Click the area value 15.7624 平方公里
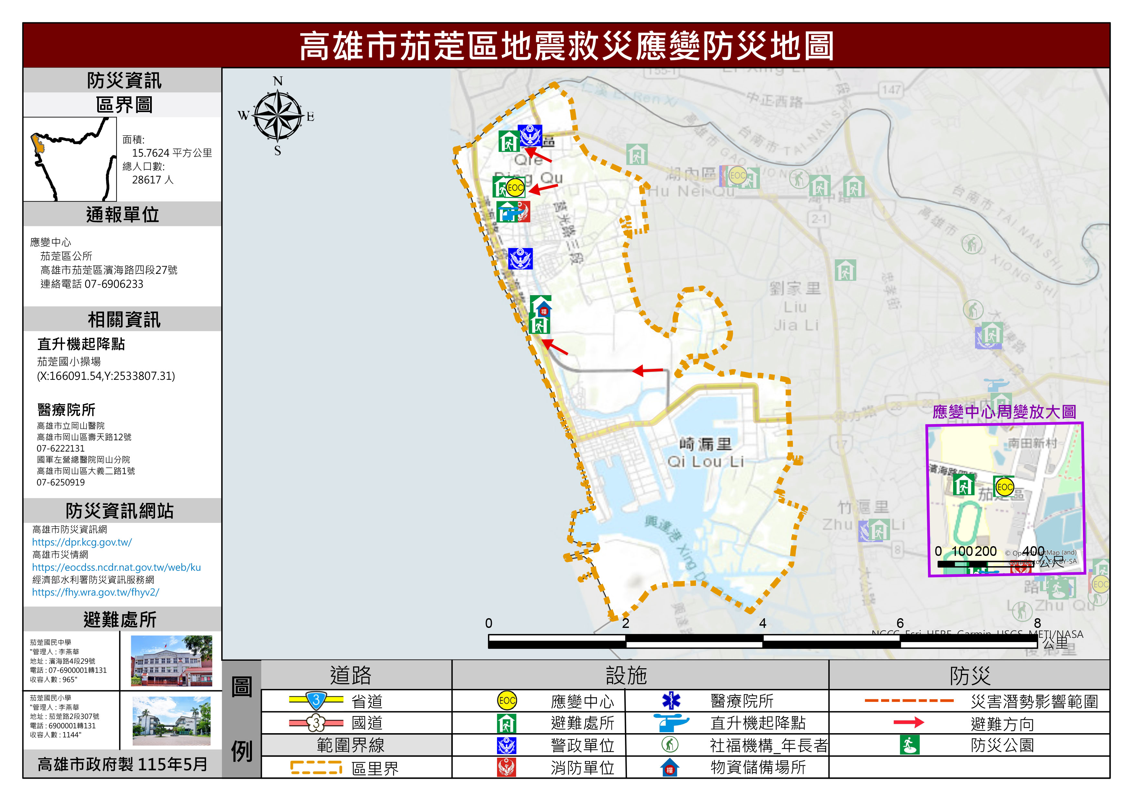Viewport: 1133px width, 801px height. pos(172,153)
